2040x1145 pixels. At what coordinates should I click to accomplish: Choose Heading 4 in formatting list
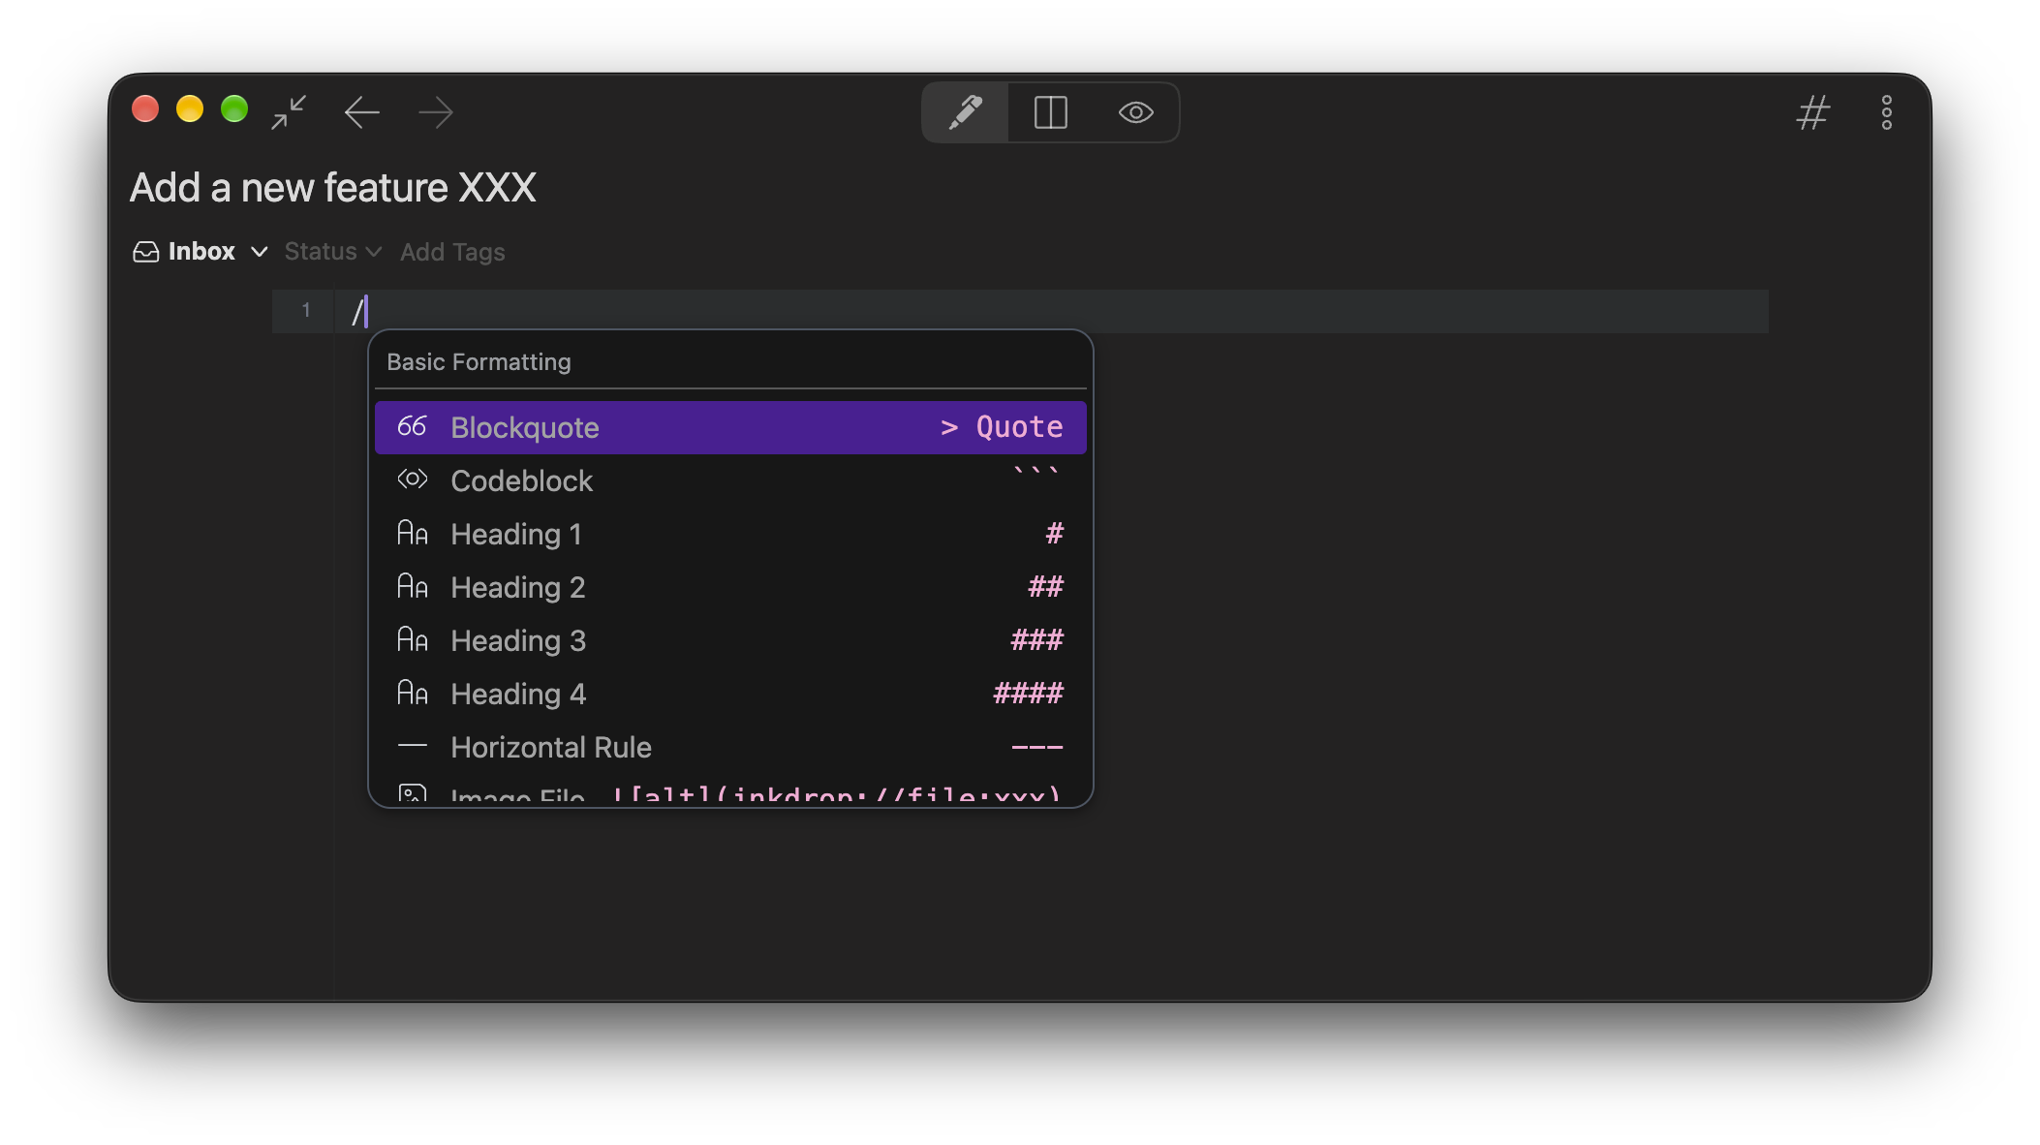730,694
